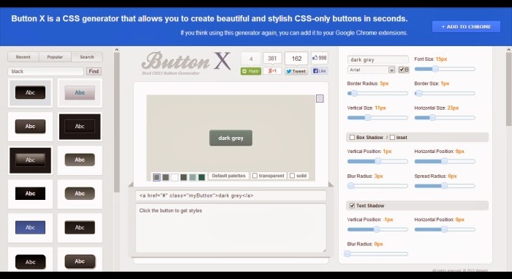Switch to the Recent tab
512x279 pixels.
click(x=23, y=57)
